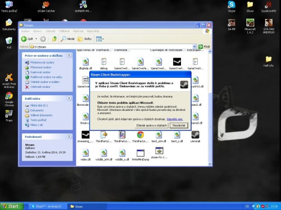Click the Klepněte sem link
The width and height of the screenshot is (281, 210).
click(x=175, y=119)
